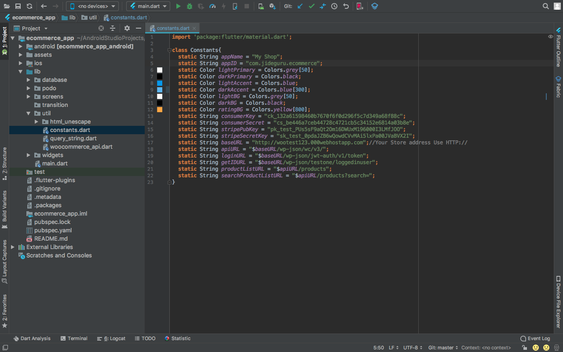Image resolution: width=563 pixels, height=352 pixels.
Task: Toggle the Fabric side panel
Action: point(558,86)
